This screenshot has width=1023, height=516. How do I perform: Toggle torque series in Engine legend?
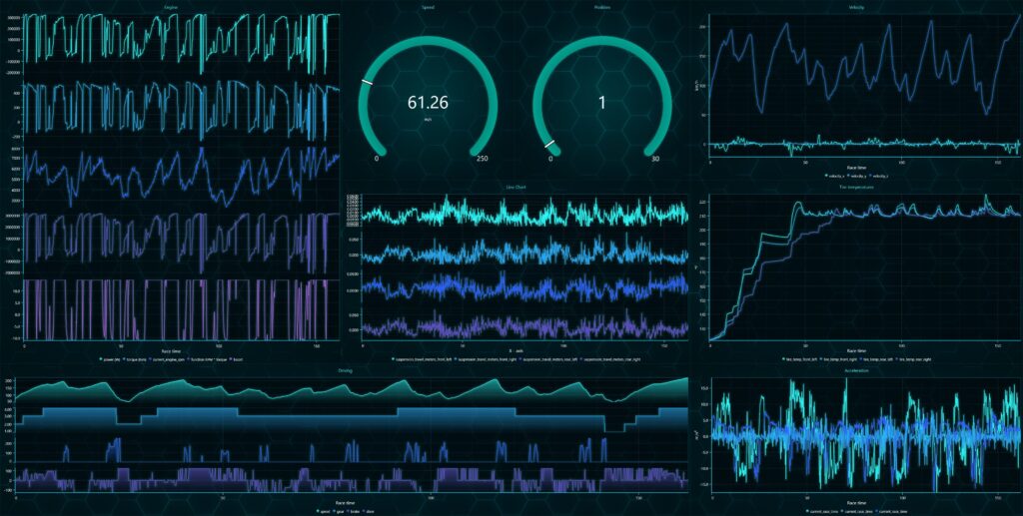click(x=136, y=359)
